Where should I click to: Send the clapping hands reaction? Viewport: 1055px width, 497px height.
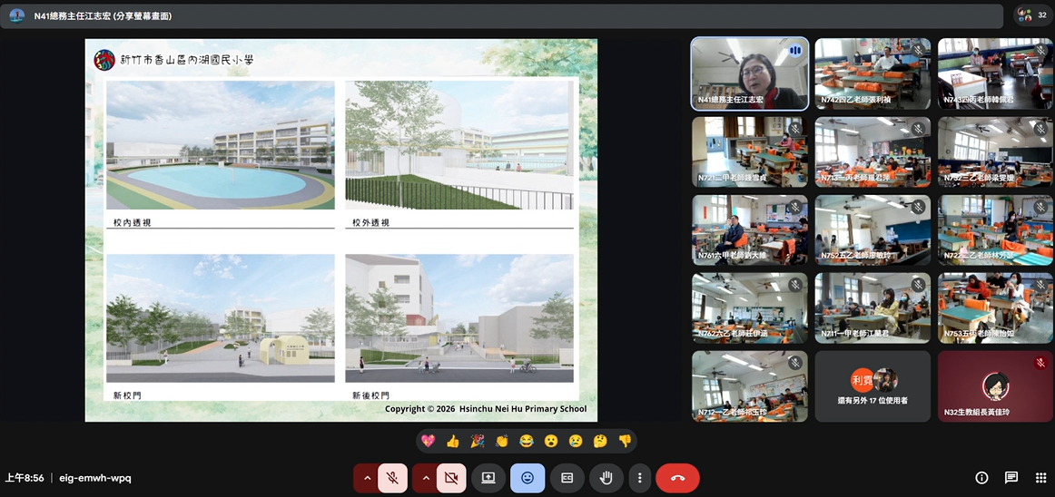point(502,442)
